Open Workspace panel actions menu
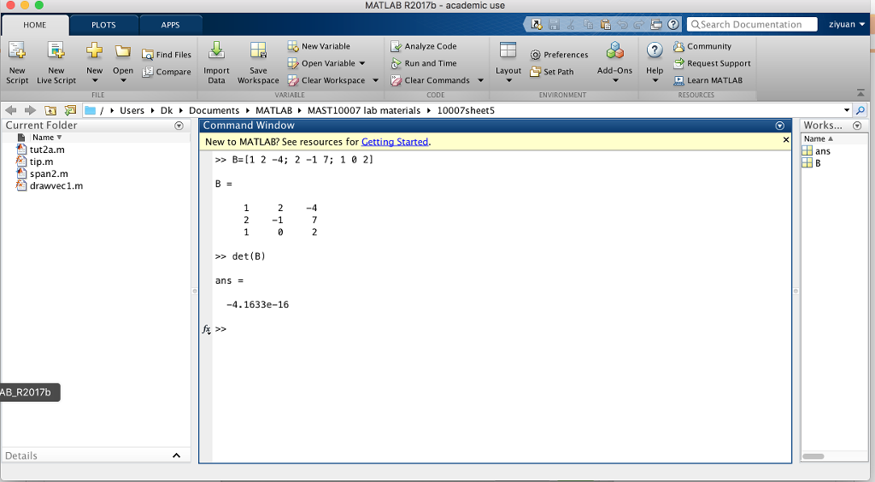875x482 pixels. 857,126
